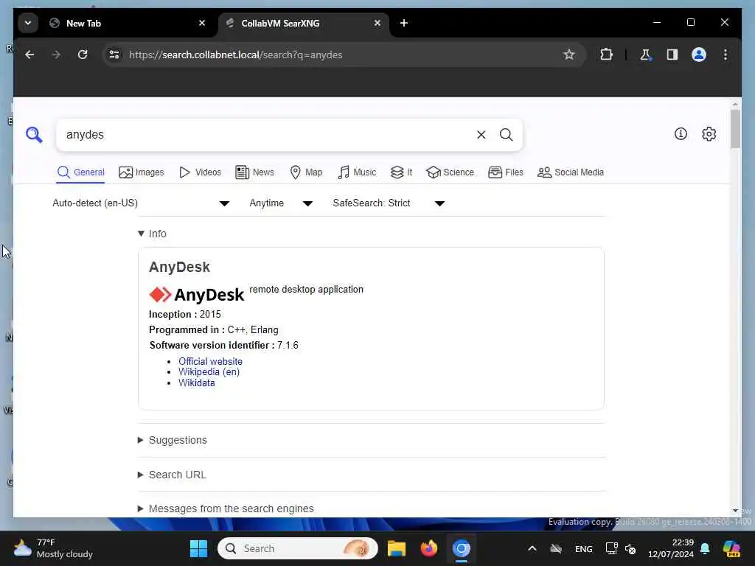Open File Explorer from taskbar
Screen dimensions: 755x566
click(396, 548)
